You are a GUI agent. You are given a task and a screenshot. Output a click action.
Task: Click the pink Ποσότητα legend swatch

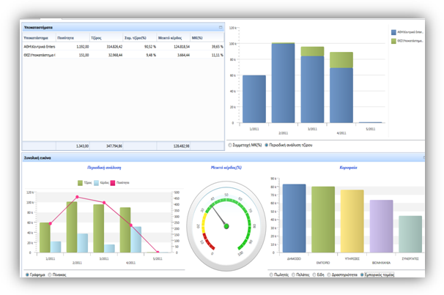pyautogui.click(x=113, y=183)
